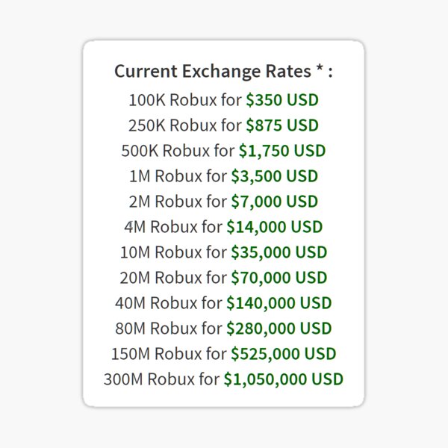Image resolution: width=448 pixels, height=448 pixels.
Task: Click the $1,750 USD price
Action: click(x=282, y=150)
